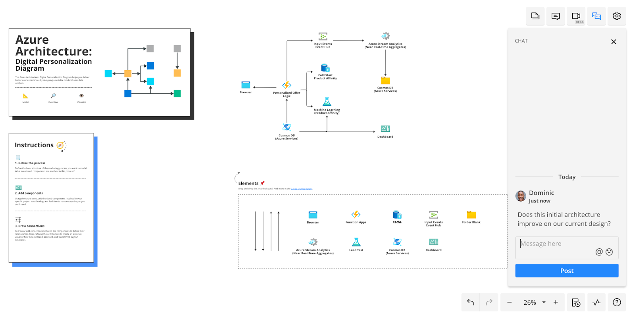Image resolution: width=635 pixels, height=319 pixels.
Task: Select Dashboard icon in Elements
Action: coord(433,242)
